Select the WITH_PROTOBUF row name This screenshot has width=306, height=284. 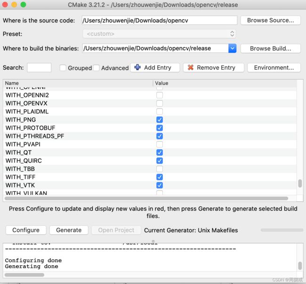(30, 128)
